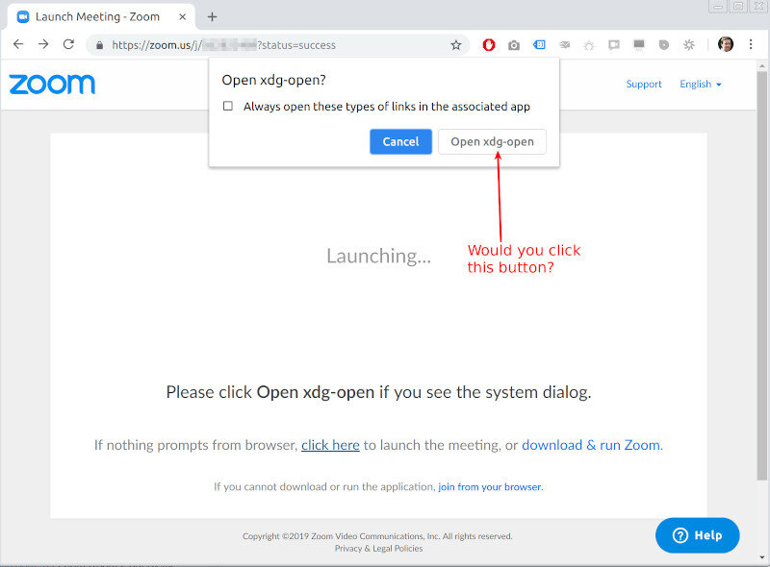Close the Launch Meeting tab
Viewport: 770px width, 567px height.
(x=182, y=16)
